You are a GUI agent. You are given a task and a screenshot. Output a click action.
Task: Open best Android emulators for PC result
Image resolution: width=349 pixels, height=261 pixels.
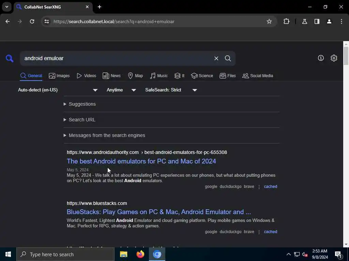tap(141, 161)
